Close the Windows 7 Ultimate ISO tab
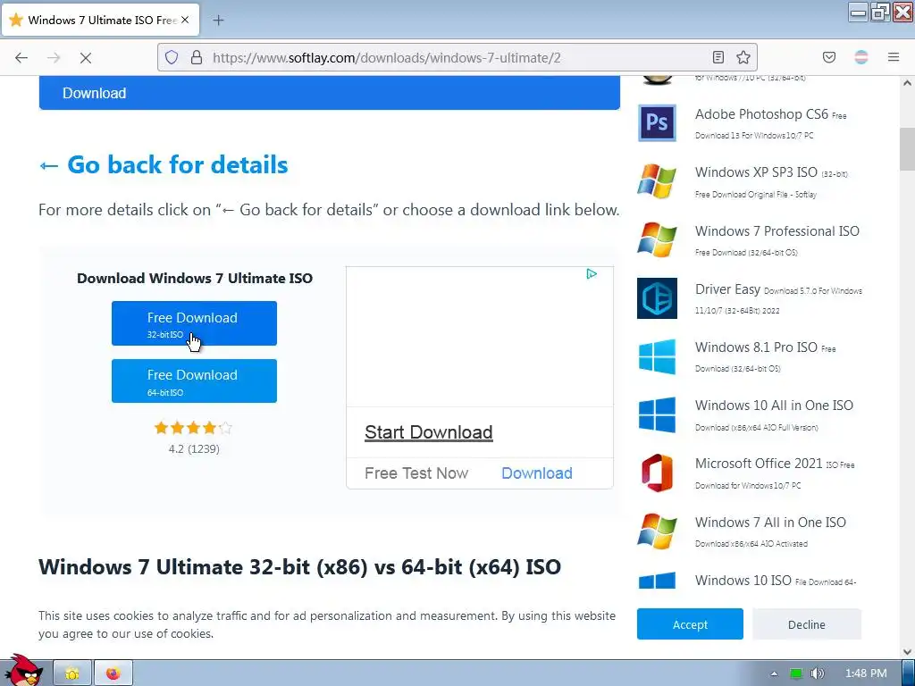This screenshot has width=915, height=686. pyautogui.click(x=185, y=20)
